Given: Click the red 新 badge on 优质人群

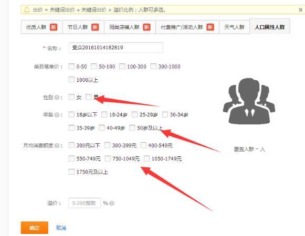Looking at the screenshot, I should click(54, 27).
